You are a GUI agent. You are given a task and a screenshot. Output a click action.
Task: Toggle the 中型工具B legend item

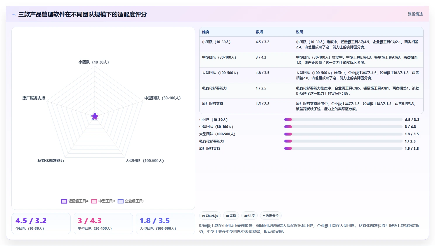coord(103,201)
